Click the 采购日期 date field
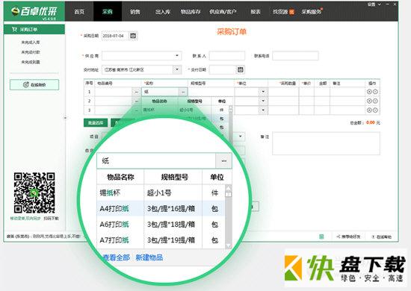This screenshot has height=291, width=411. click(115, 36)
